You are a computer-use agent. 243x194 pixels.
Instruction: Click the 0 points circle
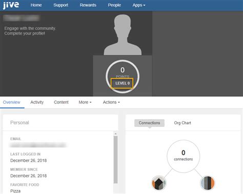123,76
